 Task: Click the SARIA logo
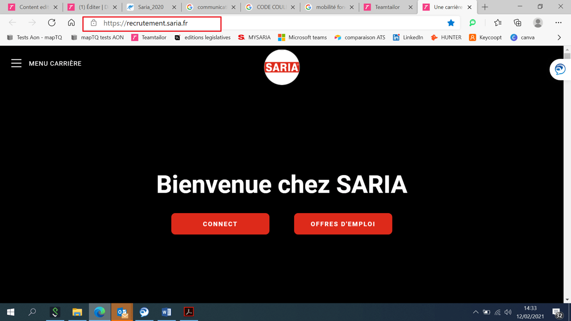282,67
